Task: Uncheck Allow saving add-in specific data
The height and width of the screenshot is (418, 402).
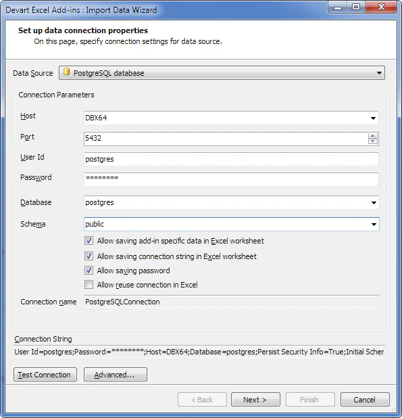Action: (89, 241)
